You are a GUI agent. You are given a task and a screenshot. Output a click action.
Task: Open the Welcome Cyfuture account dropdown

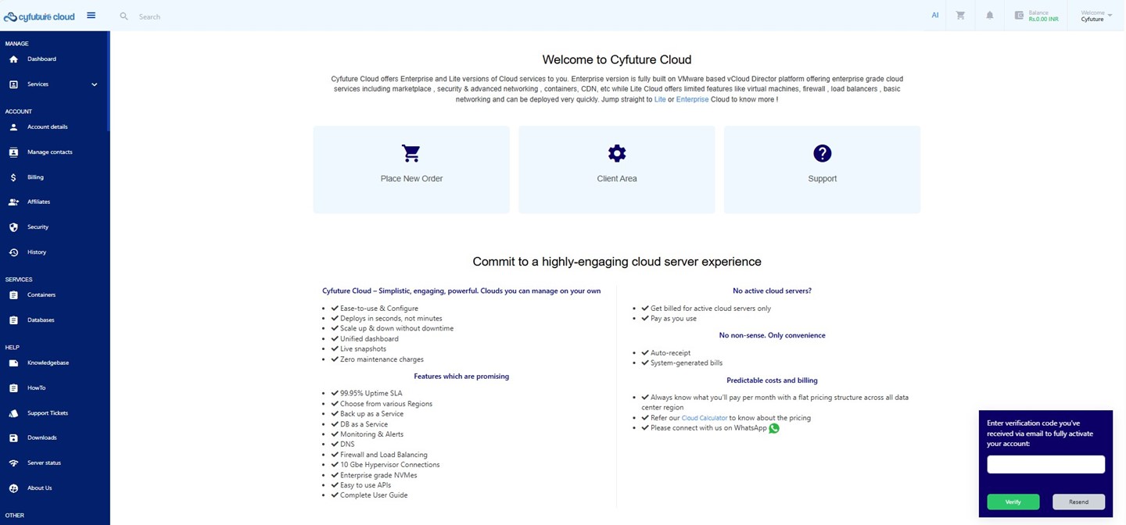click(1096, 16)
